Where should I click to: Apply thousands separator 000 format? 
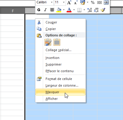coord(99,2)
